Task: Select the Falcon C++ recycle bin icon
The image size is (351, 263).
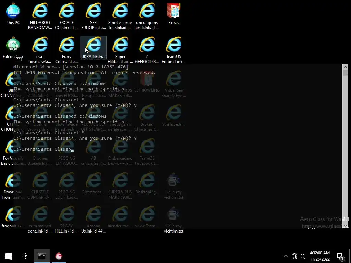Action: pos(13,48)
